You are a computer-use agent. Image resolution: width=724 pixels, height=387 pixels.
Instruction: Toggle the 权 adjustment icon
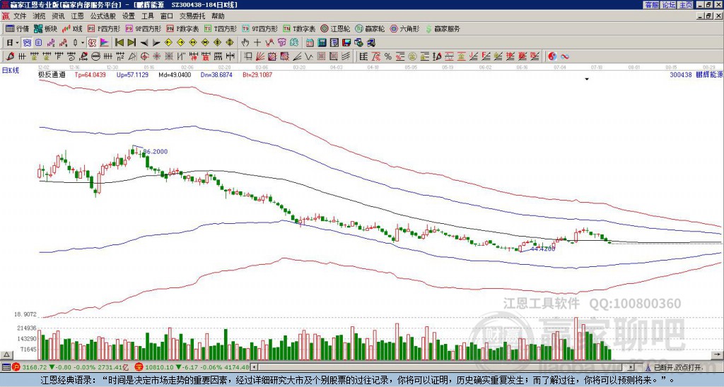(92, 43)
